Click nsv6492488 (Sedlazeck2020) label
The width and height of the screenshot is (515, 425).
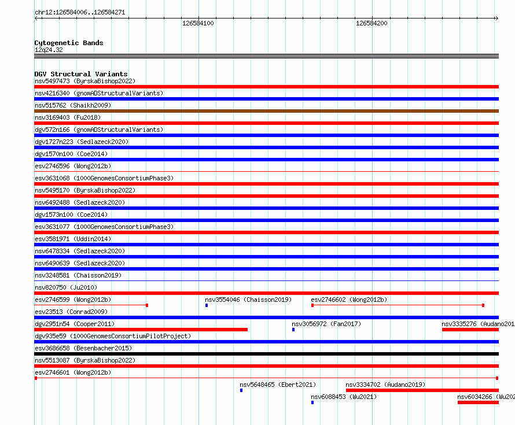[x=80, y=202]
